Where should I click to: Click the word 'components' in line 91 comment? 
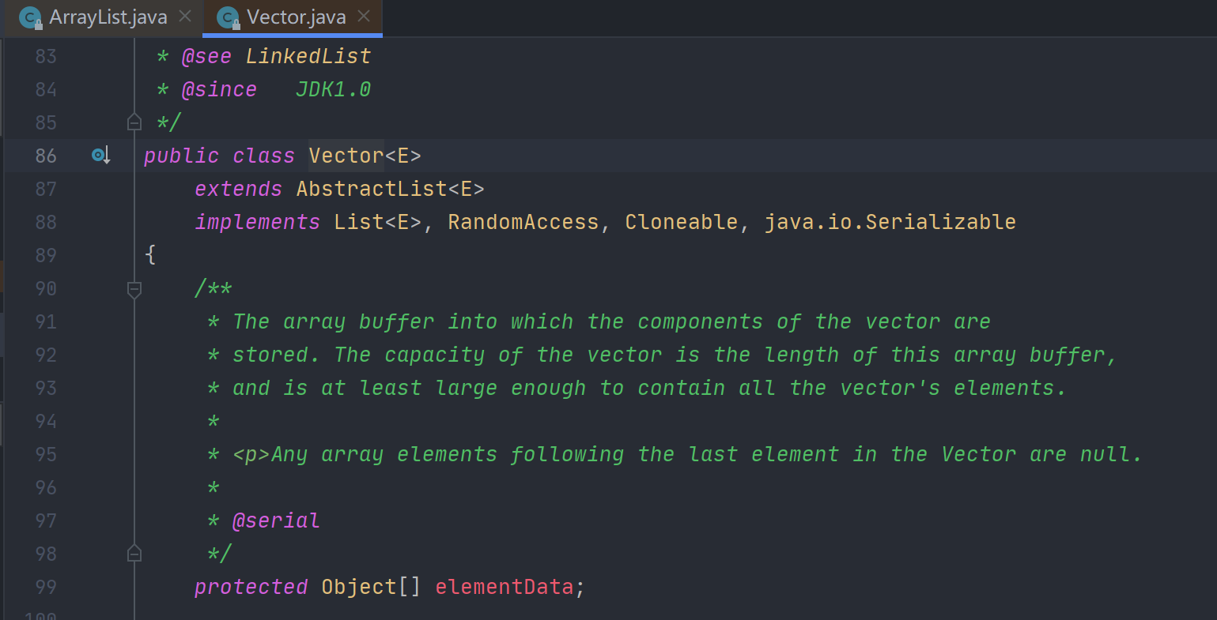point(701,321)
